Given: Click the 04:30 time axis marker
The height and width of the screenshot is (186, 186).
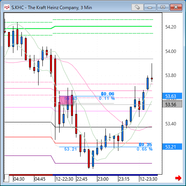Looking at the screenshot, I should [x=19, y=179].
